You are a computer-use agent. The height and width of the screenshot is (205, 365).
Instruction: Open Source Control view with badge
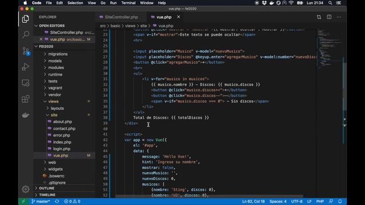[26, 51]
